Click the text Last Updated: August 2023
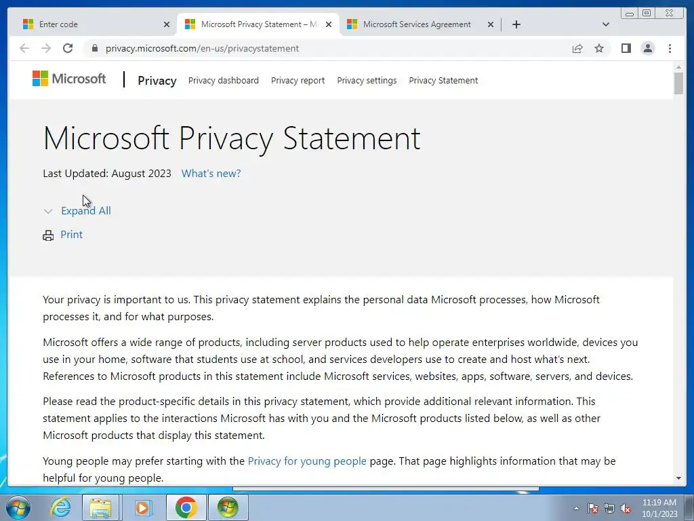Screen dimensions: 694x521 (x=107, y=173)
